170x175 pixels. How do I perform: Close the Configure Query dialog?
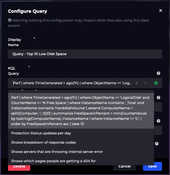[x=160, y=11]
